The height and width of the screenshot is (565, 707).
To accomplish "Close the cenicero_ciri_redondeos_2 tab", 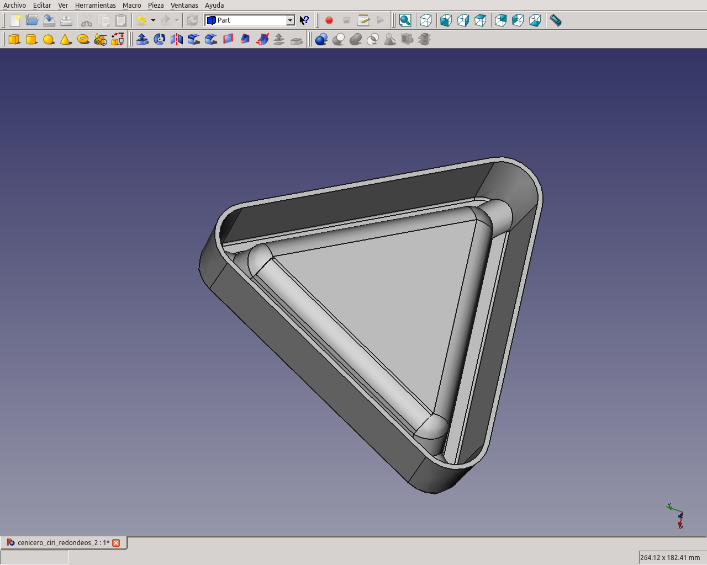I will coord(116,543).
